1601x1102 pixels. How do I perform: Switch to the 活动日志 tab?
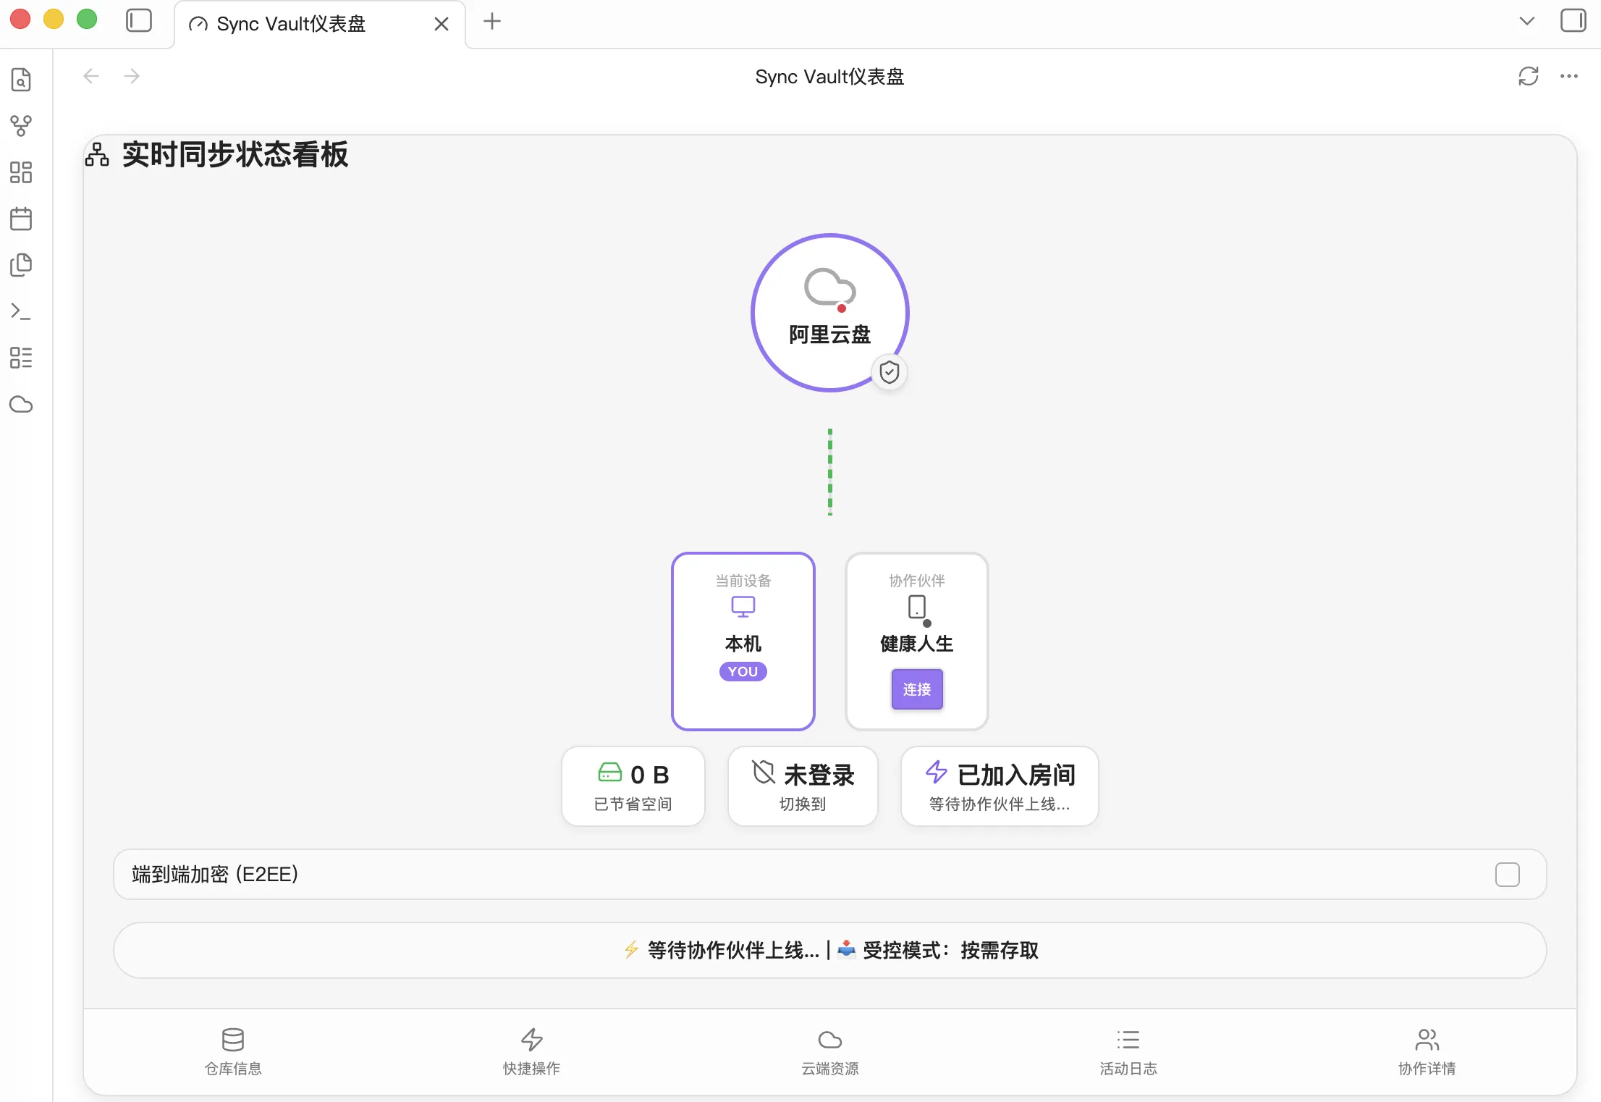point(1128,1051)
